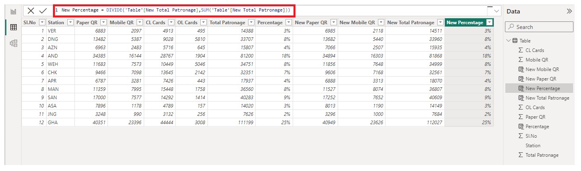Select New Percentage field in Data pane
Image resolution: width=581 pixels, height=171 pixels.
click(539, 88)
